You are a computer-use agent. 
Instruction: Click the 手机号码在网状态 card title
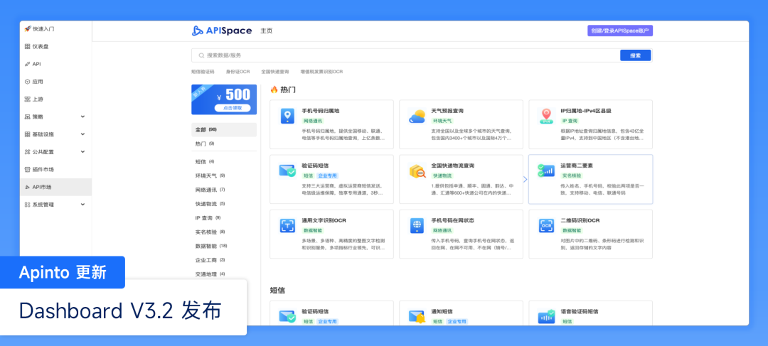(x=452, y=221)
